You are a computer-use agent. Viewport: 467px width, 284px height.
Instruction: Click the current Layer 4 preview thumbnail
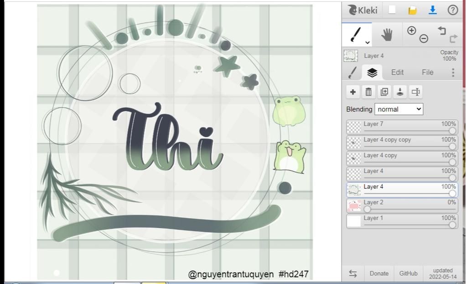tap(351, 56)
